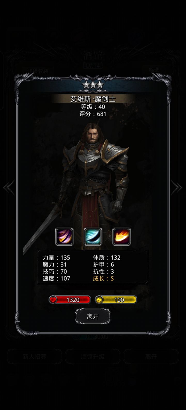Open the dimmed 筛选 filter button
This screenshot has height=410, width=186.
[154, 70]
